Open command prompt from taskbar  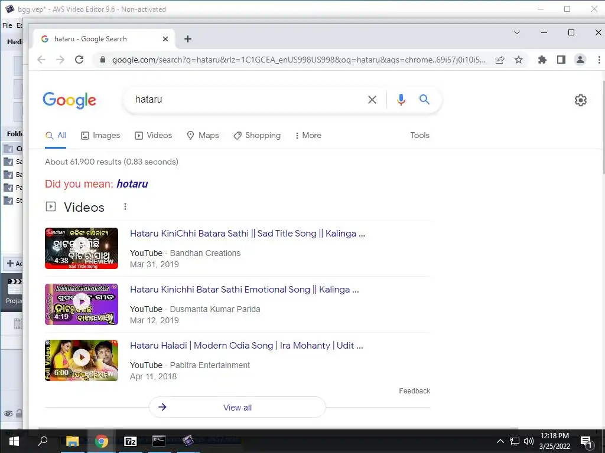pyautogui.click(x=159, y=441)
